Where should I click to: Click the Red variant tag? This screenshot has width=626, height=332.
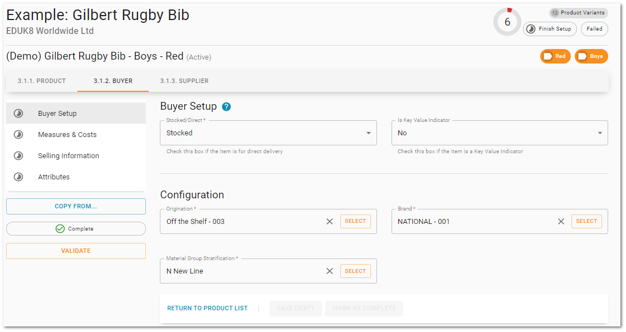(555, 56)
